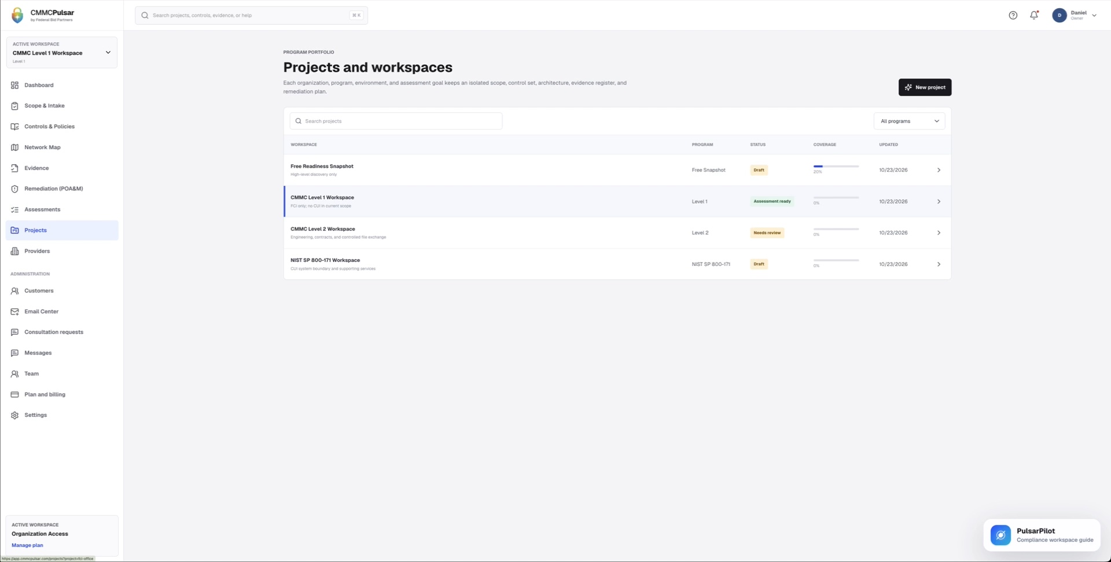1111x562 pixels.
Task: Click the New project button
Action: (925, 87)
